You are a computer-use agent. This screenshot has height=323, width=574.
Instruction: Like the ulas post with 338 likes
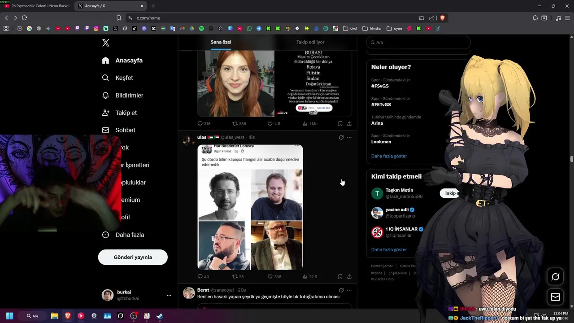coord(274,276)
